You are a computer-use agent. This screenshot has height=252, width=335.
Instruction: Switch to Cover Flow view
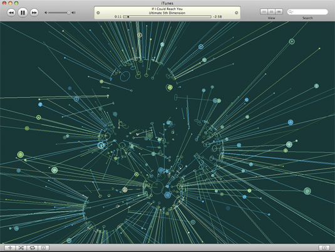click(279, 11)
